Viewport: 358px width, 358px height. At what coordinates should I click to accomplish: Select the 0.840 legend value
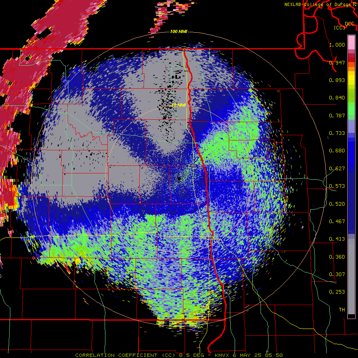(x=337, y=98)
